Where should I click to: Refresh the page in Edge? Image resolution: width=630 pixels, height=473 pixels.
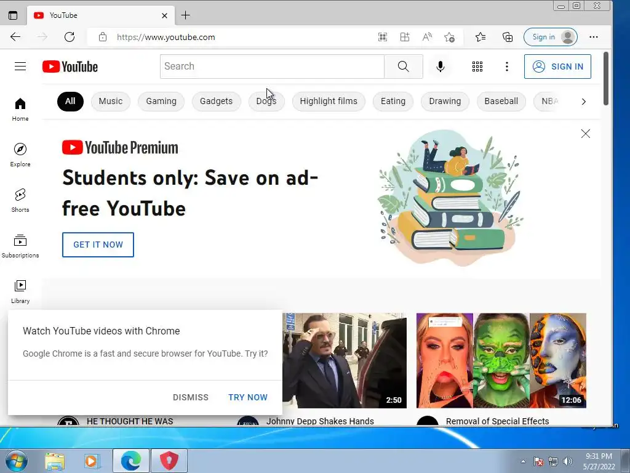click(x=70, y=37)
